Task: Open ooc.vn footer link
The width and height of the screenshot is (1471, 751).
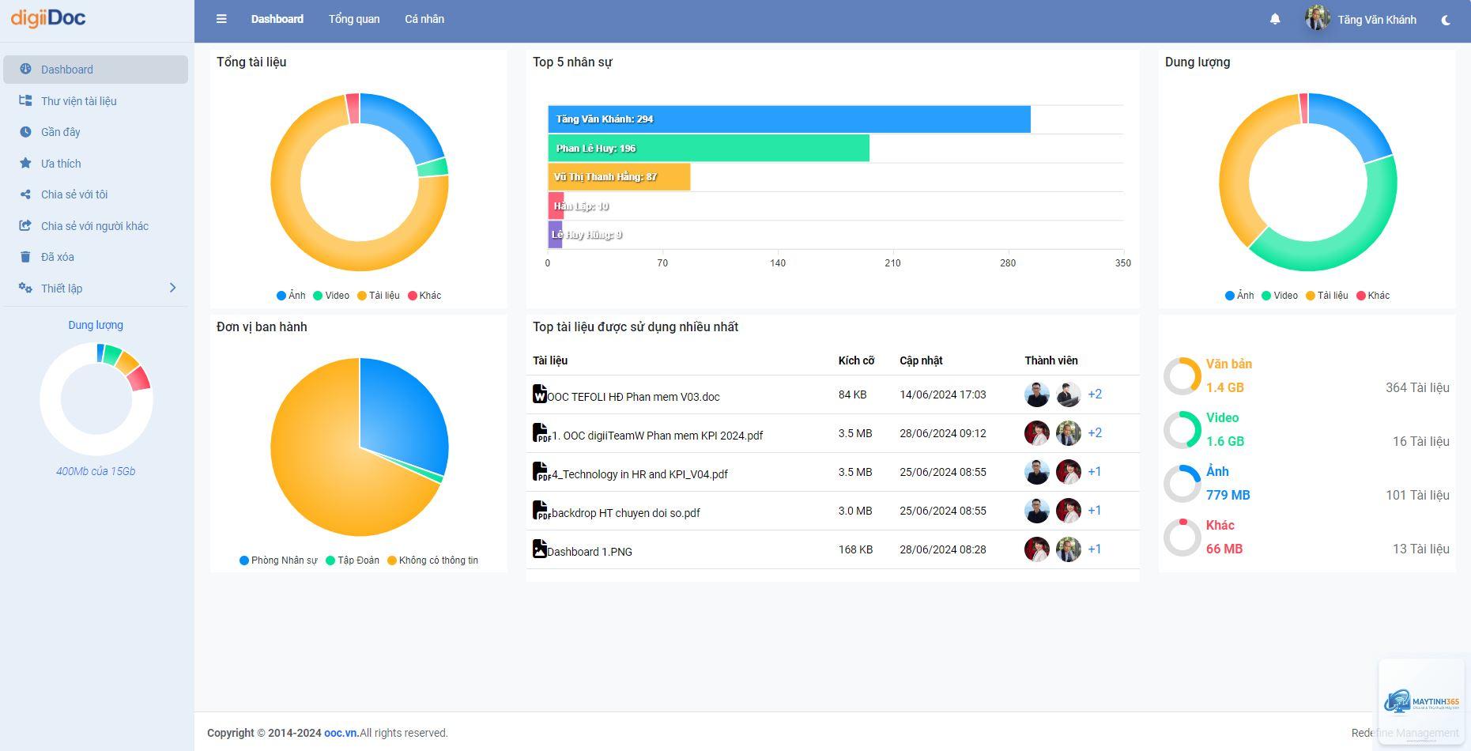Action: pyautogui.click(x=341, y=733)
